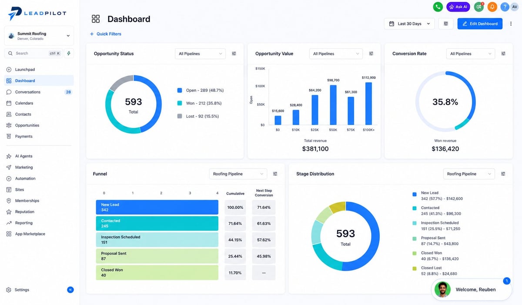
Task: Click the Marketing paper plane icon
Action: coord(9,167)
